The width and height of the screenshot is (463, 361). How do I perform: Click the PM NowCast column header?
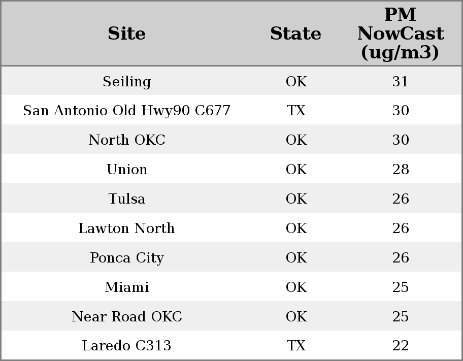(x=400, y=34)
